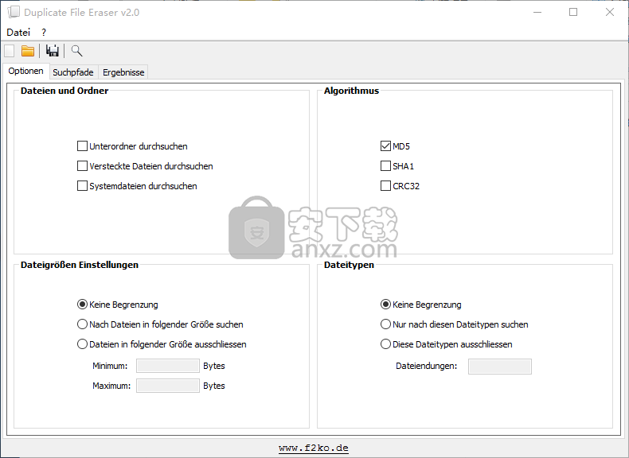
Task: Click the app icon in title bar
Action: point(14,12)
